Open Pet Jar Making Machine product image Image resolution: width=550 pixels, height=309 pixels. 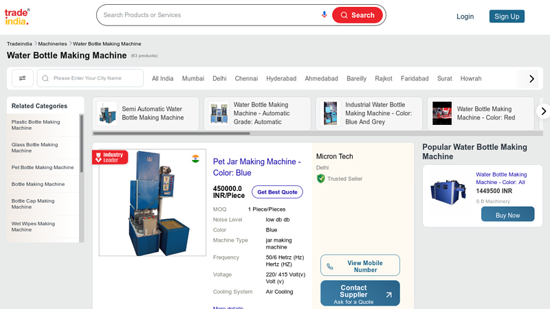tap(153, 203)
